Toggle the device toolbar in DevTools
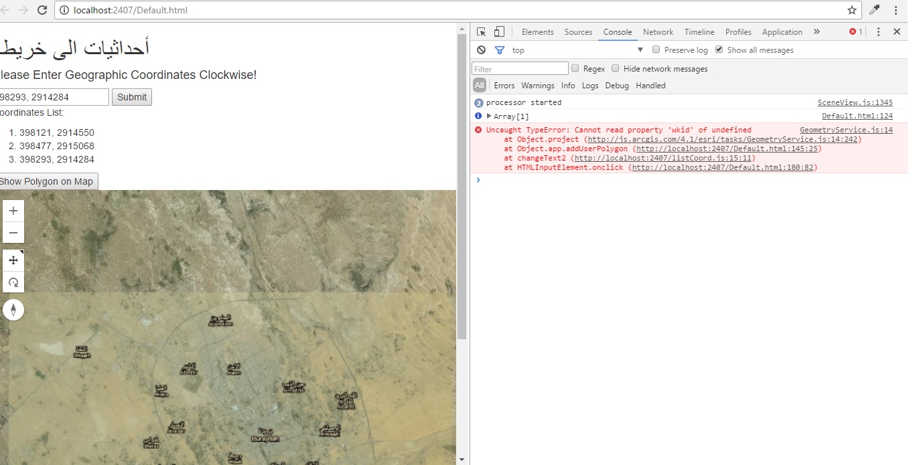This screenshot has width=915, height=465. [499, 31]
